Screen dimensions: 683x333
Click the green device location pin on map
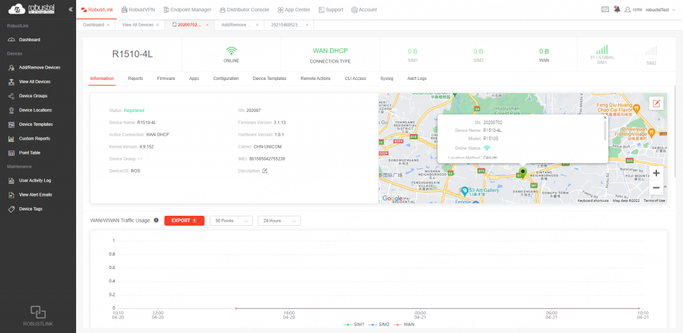coord(523,172)
